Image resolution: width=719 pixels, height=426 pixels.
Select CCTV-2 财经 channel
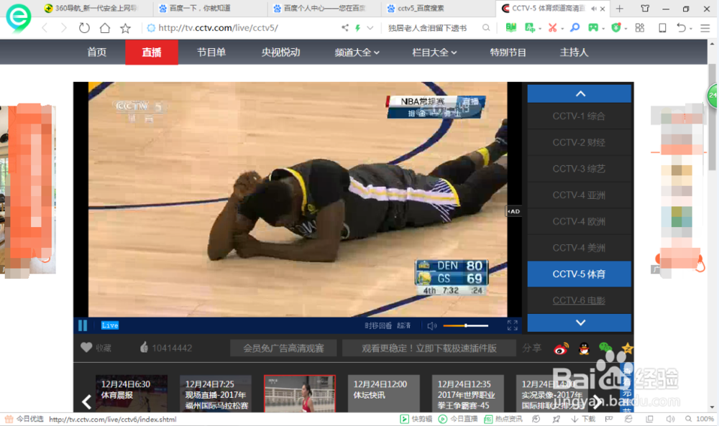pyautogui.click(x=579, y=142)
